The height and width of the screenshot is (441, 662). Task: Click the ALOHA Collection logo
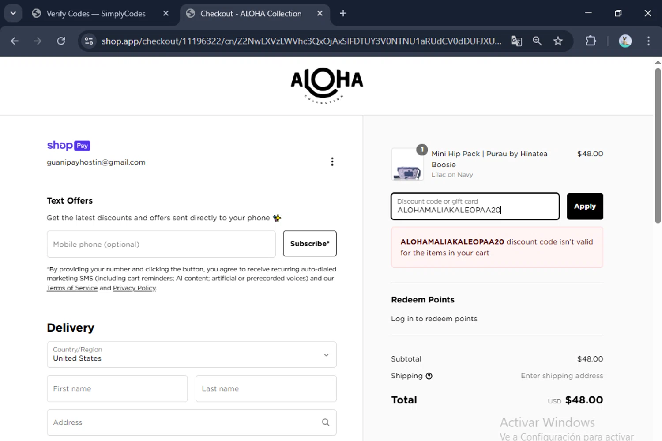(x=327, y=86)
